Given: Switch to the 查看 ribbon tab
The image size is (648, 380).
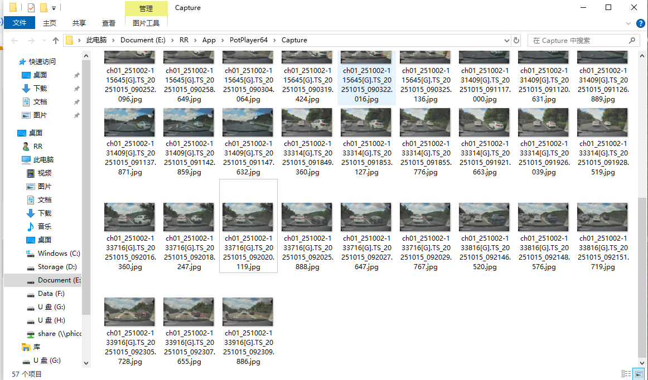Looking at the screenshot, I should 109,23.
